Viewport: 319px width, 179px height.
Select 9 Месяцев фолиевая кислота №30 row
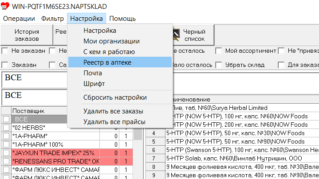point(242,167)
